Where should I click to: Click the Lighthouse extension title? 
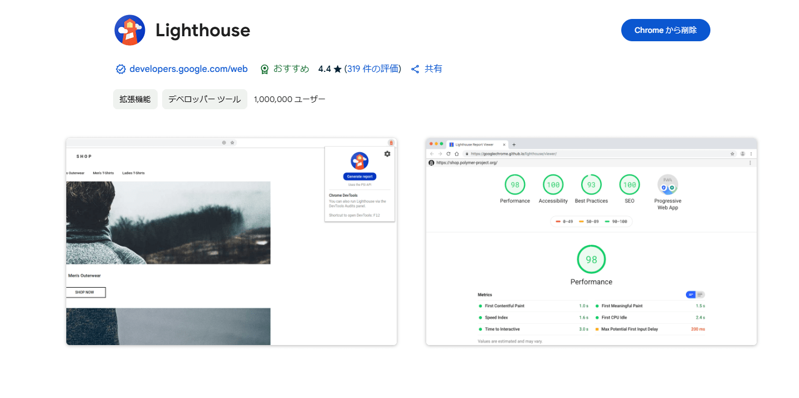pos(203,30)
